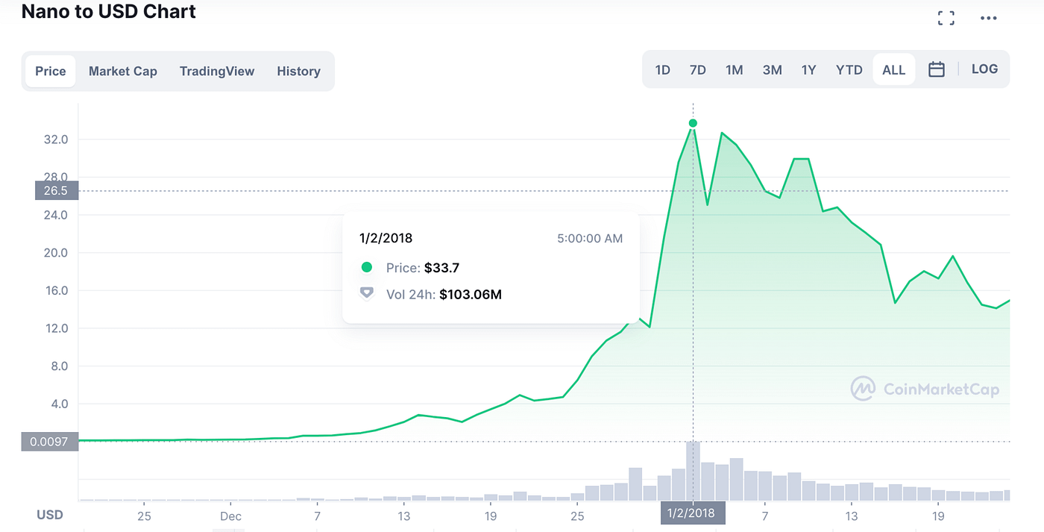
Task: Switch to the Price tab
Action: (x=51, y=71)
